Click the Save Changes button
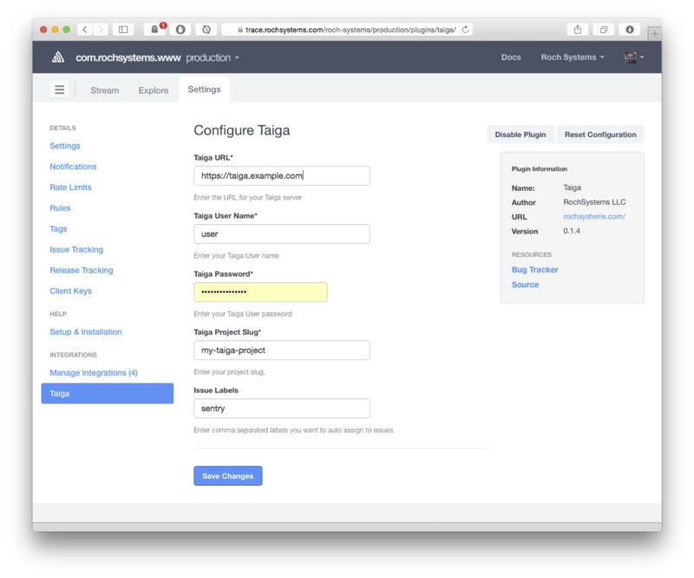694x578 pixels. point(228,476)
